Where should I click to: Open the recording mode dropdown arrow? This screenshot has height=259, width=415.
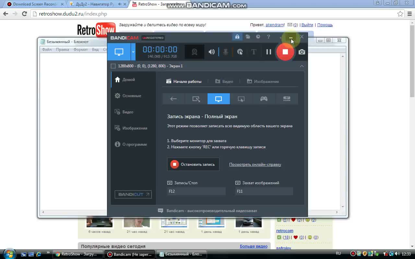click(133, 52)
